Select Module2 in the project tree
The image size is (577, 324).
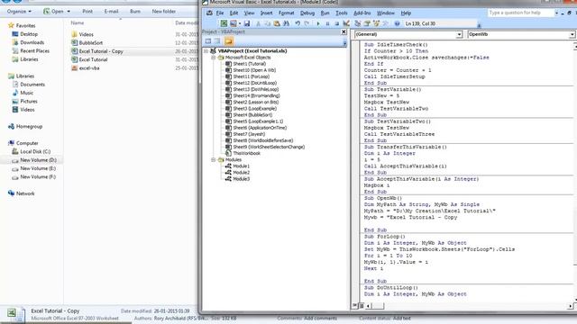(x=241, y=173)
